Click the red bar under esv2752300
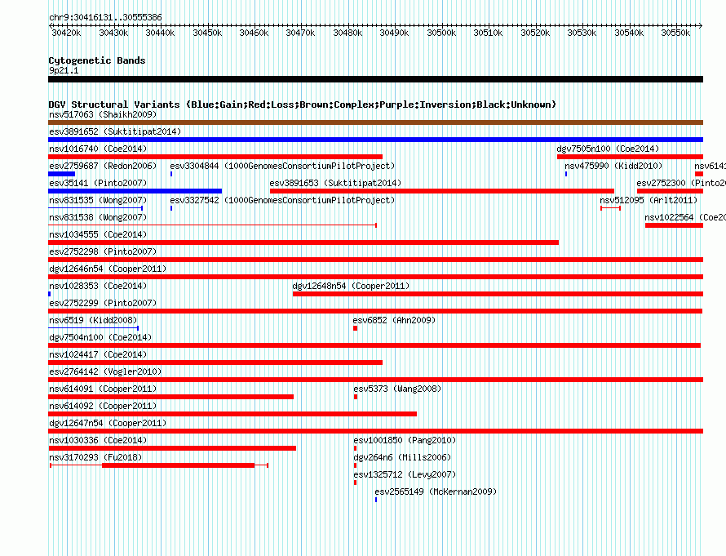Image resolution: width=726 pixels, height=556 pixels. pos(670,191)
